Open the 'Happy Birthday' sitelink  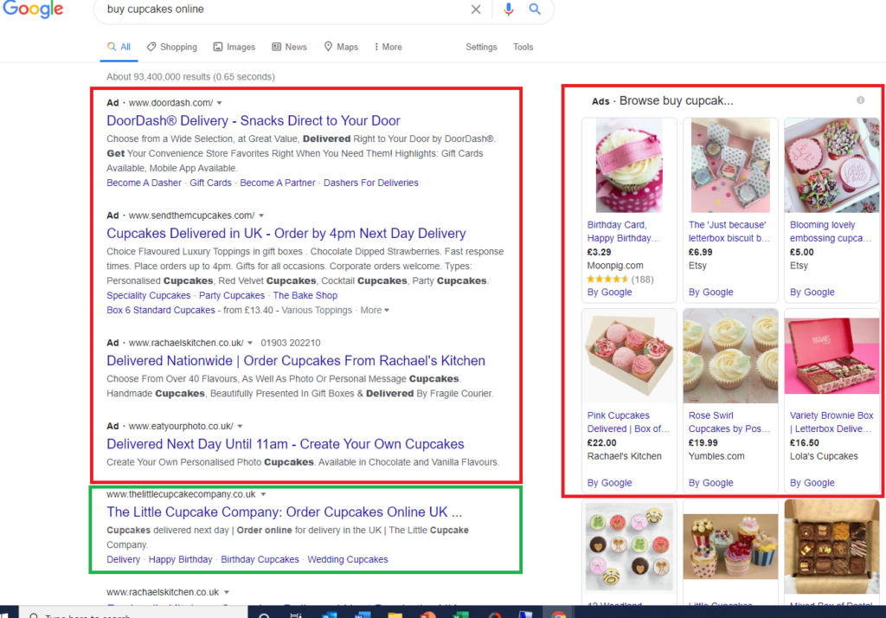[180, 559]
